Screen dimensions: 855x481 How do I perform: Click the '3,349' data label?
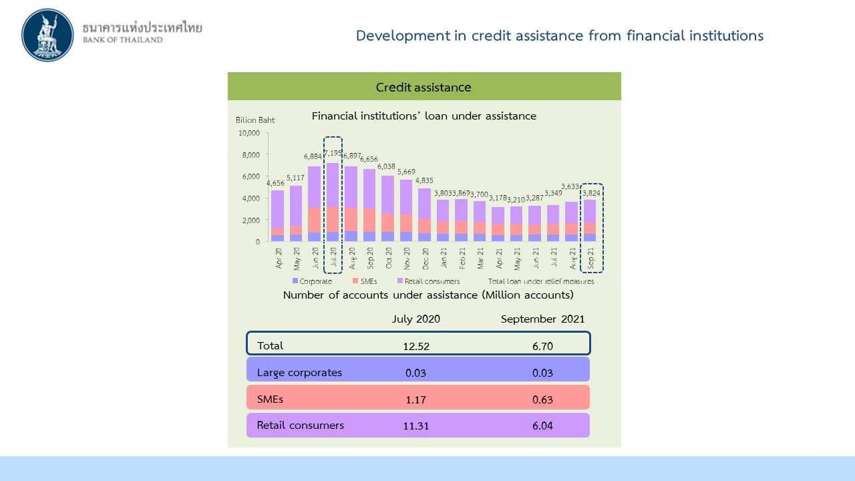click(552, 194)
